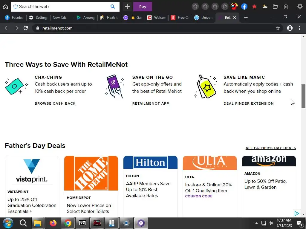This screenshot has height=229, width=306.
Task: Bookmark this page with star icon
Action: coord(278,28)
